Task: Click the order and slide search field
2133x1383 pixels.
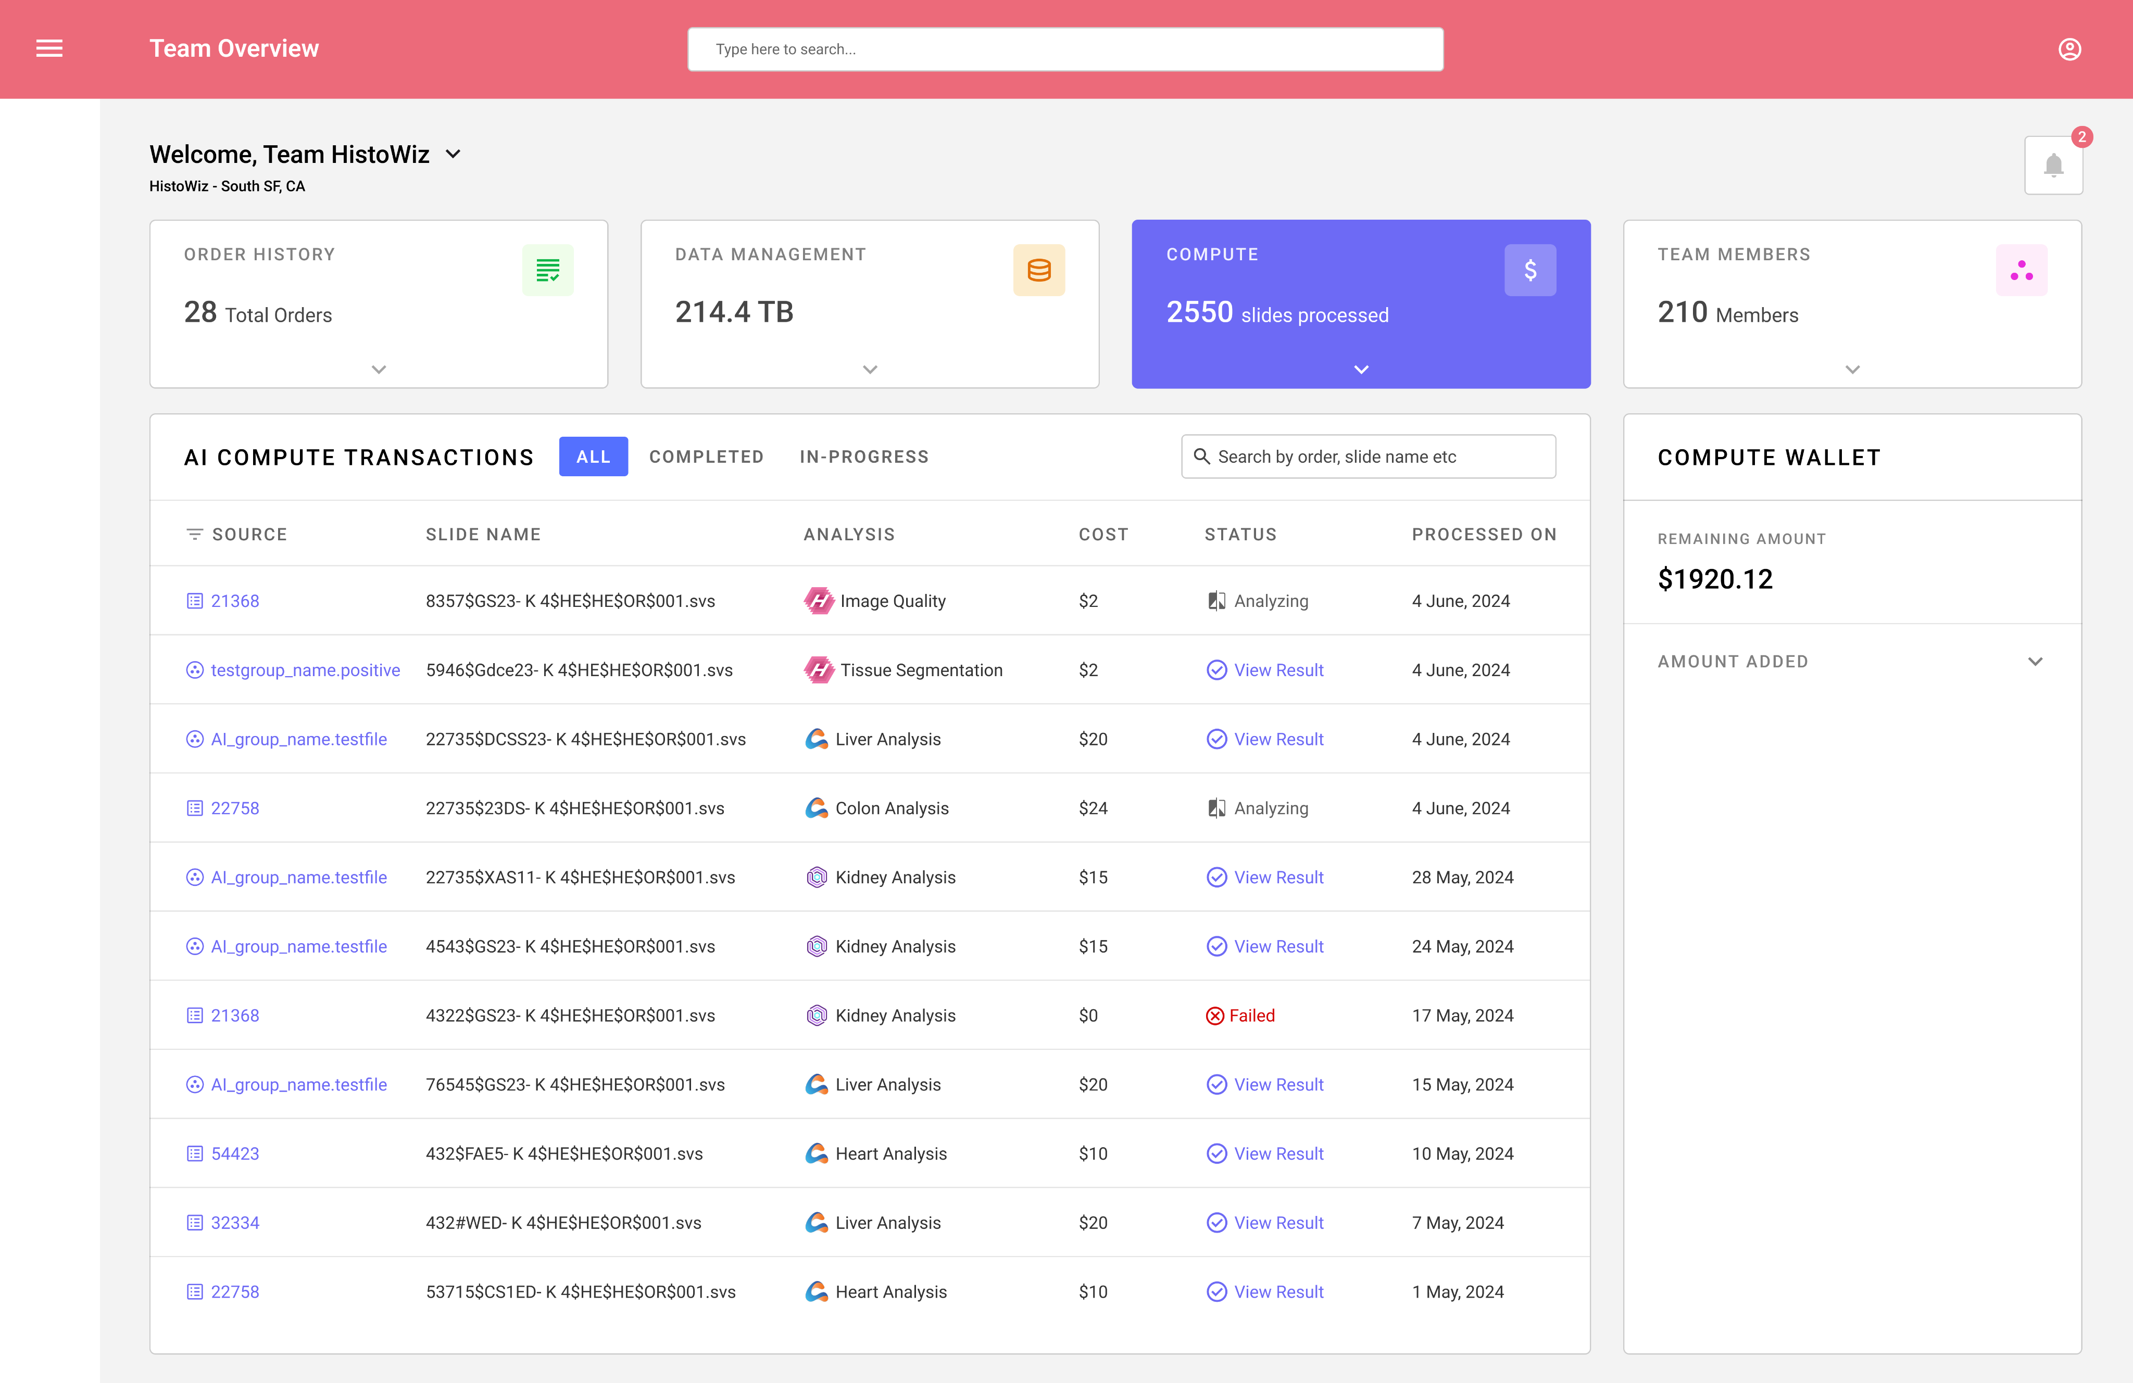Action: 1369,457
